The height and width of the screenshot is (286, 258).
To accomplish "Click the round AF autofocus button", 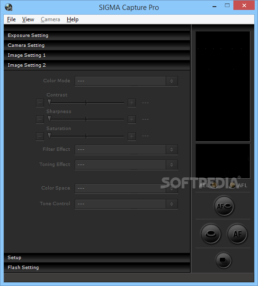I will pos(237,234).
